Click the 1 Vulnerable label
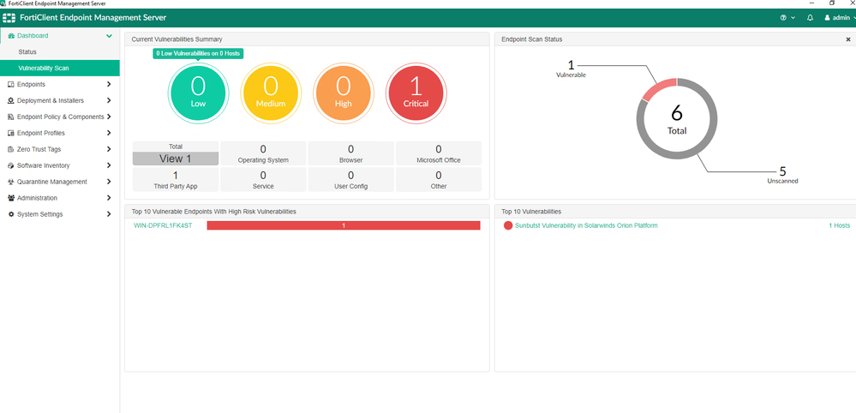 coord(571,69)
